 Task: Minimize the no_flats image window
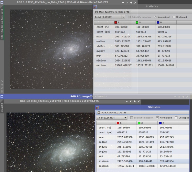pos(123,3)
